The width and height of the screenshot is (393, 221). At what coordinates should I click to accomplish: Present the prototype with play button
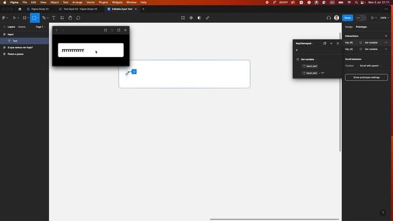373,18
